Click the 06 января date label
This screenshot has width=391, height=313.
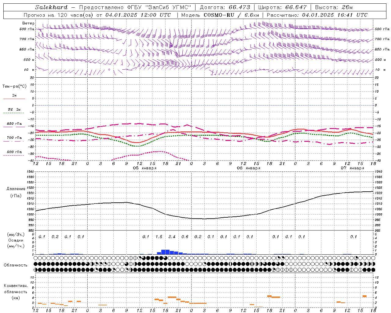click(x=249, y=168)
